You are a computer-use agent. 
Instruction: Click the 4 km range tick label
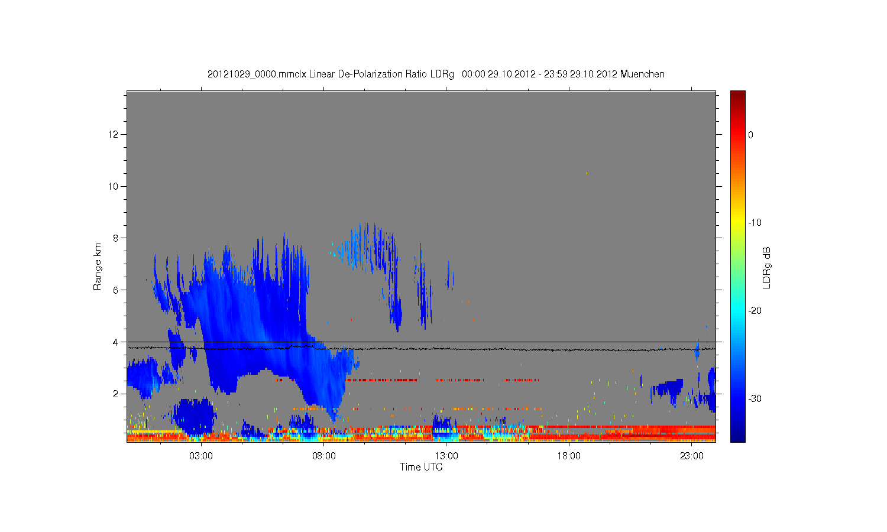click(x=116, y=342)
